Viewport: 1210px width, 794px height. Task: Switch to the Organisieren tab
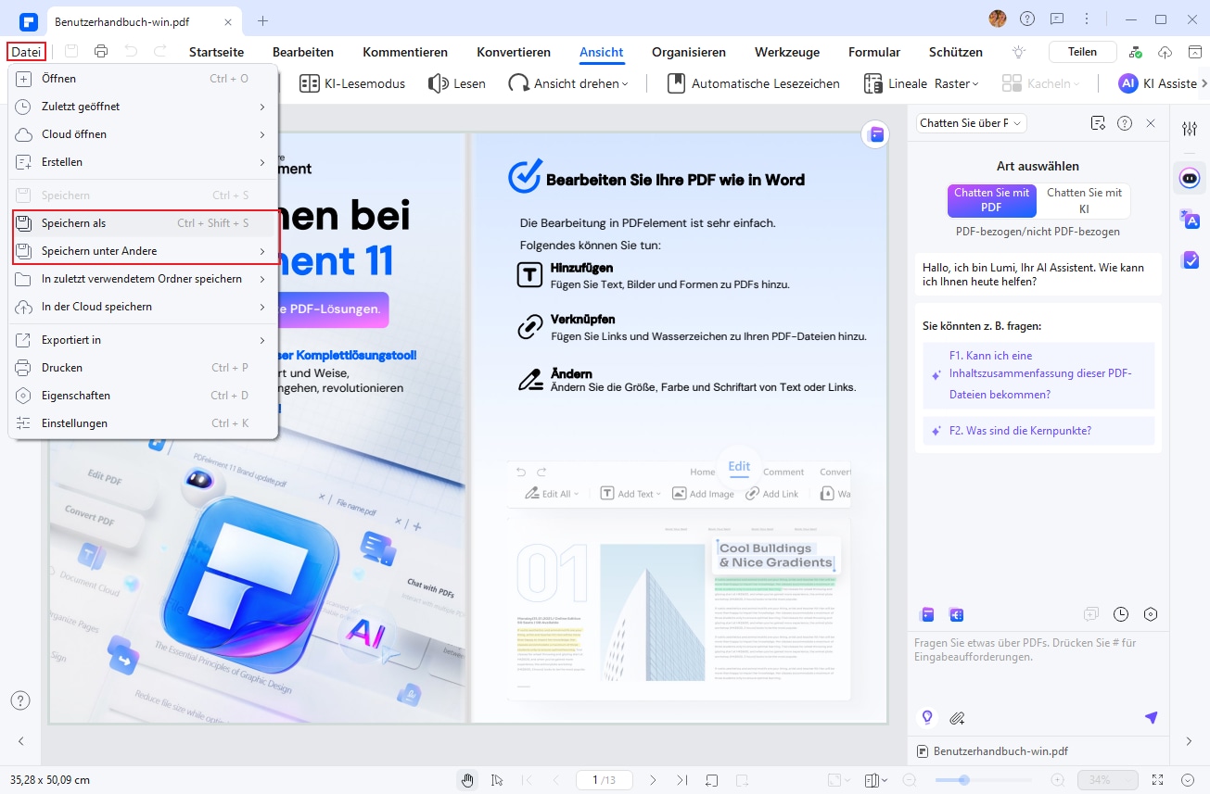(x=689, y=52)
